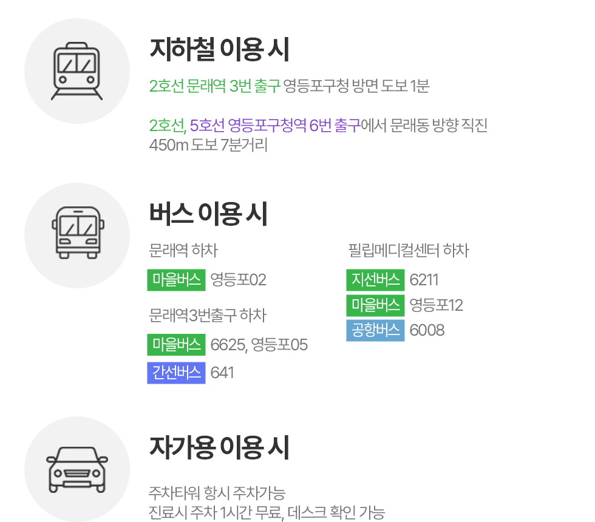The height and width of the screenshot is (522, 595).
Task: Click bus number 6211
Action: (x=424, y=280)
